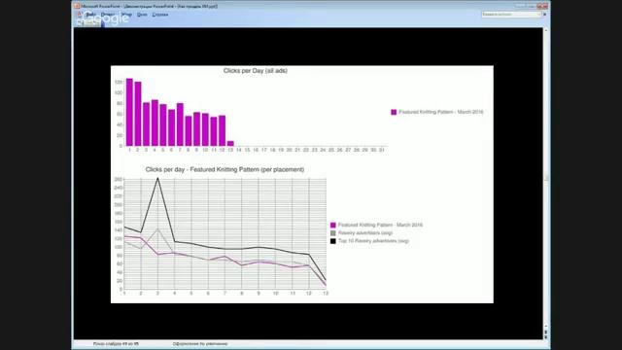Image resolution: width=622 pixels, height=350 pixels.
Task: Click the short bar for day 13
Action: pos(230,144)
